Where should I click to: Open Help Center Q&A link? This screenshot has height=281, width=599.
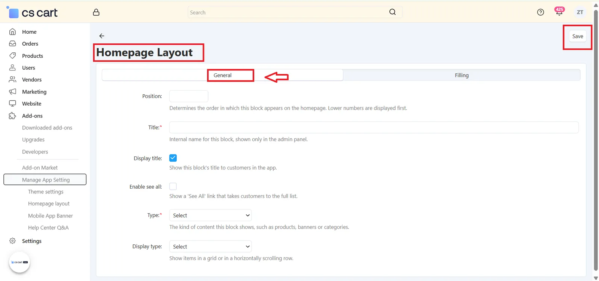pos(48,227)
